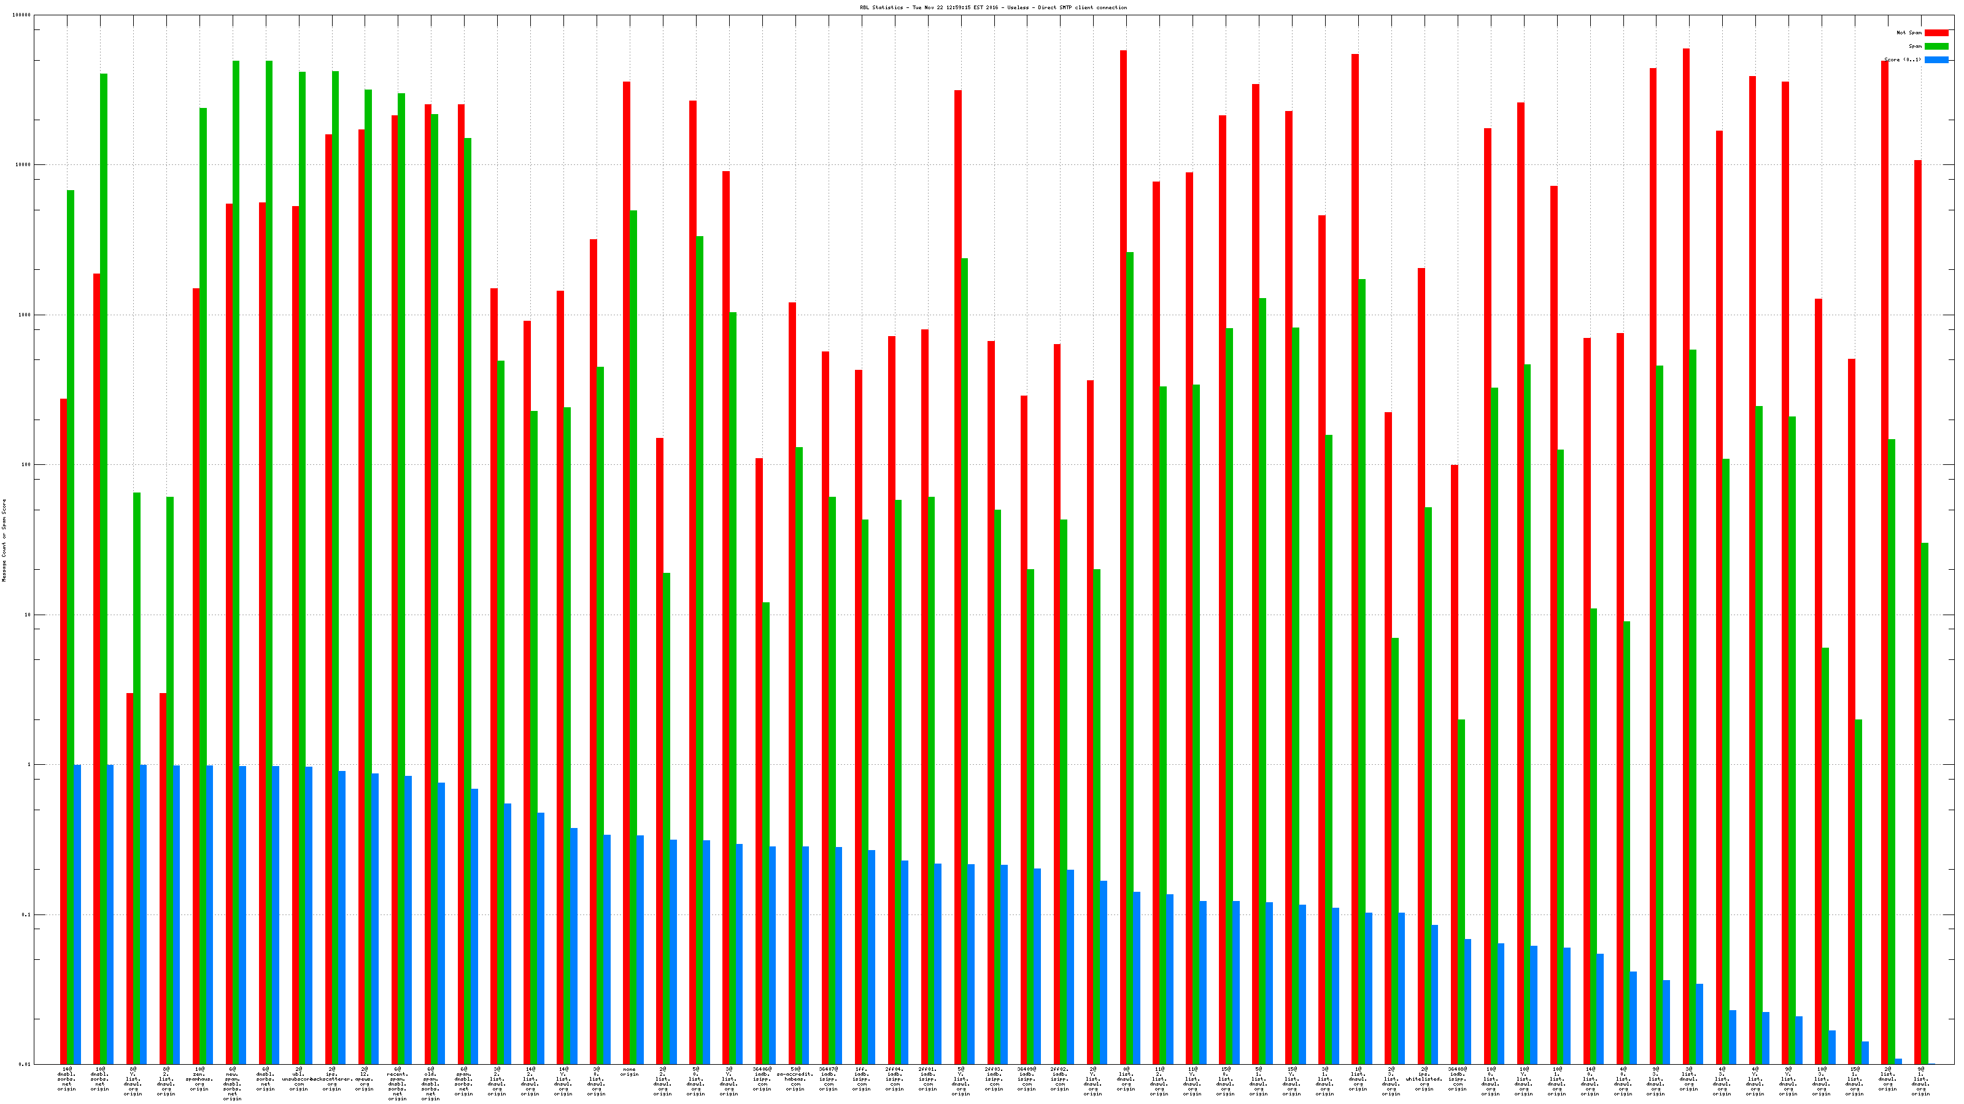Click the blue bar above 14@ dnsbl.sorbs.net

(78, 914)
